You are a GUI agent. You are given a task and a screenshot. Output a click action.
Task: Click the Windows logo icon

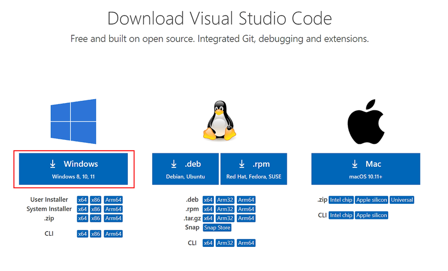[73, 122]
